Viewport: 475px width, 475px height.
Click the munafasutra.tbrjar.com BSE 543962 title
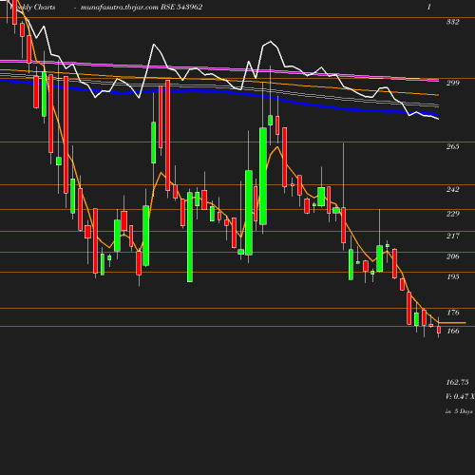142,7
